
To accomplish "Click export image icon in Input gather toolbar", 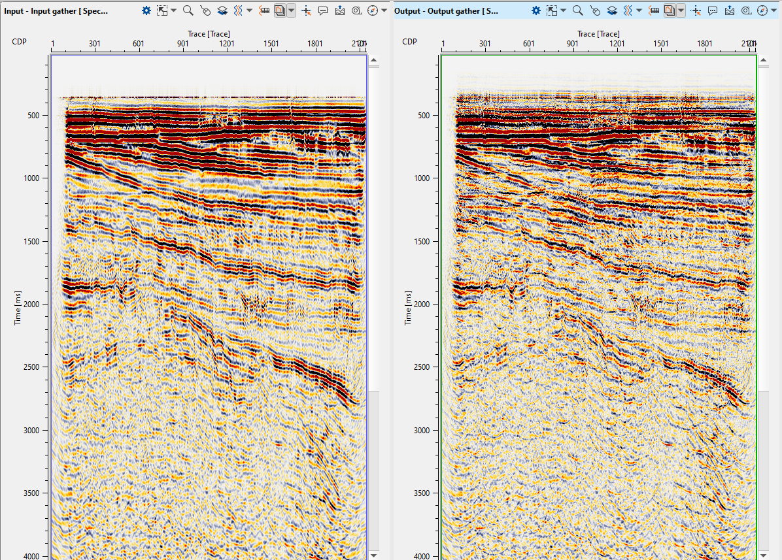I will pyautogui.click(x=340, y=10).
